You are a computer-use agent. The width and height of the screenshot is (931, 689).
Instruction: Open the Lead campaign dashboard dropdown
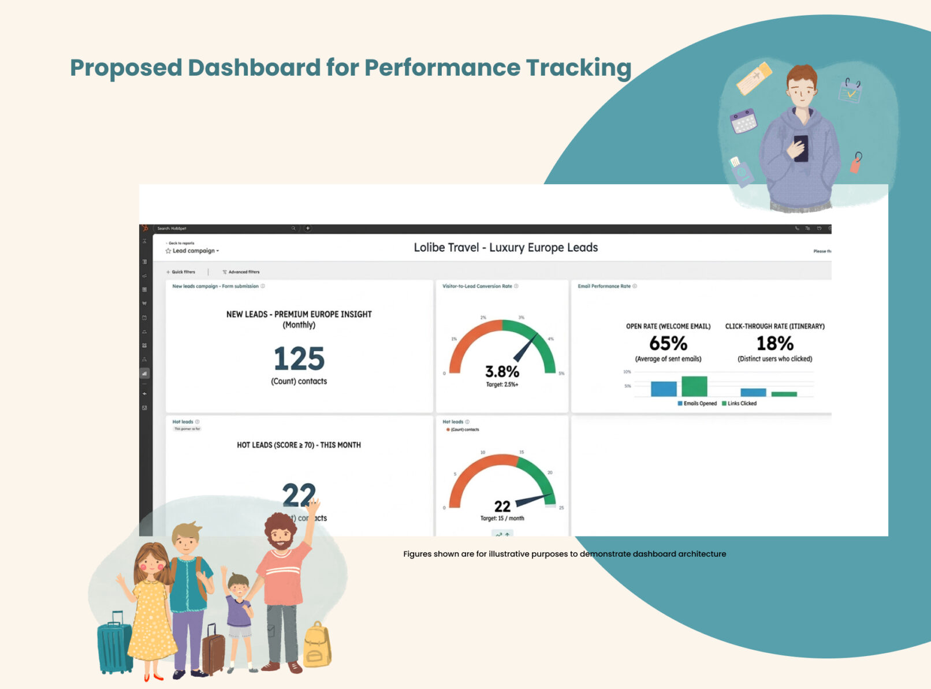pyautogui.click(x=195, y=251)
